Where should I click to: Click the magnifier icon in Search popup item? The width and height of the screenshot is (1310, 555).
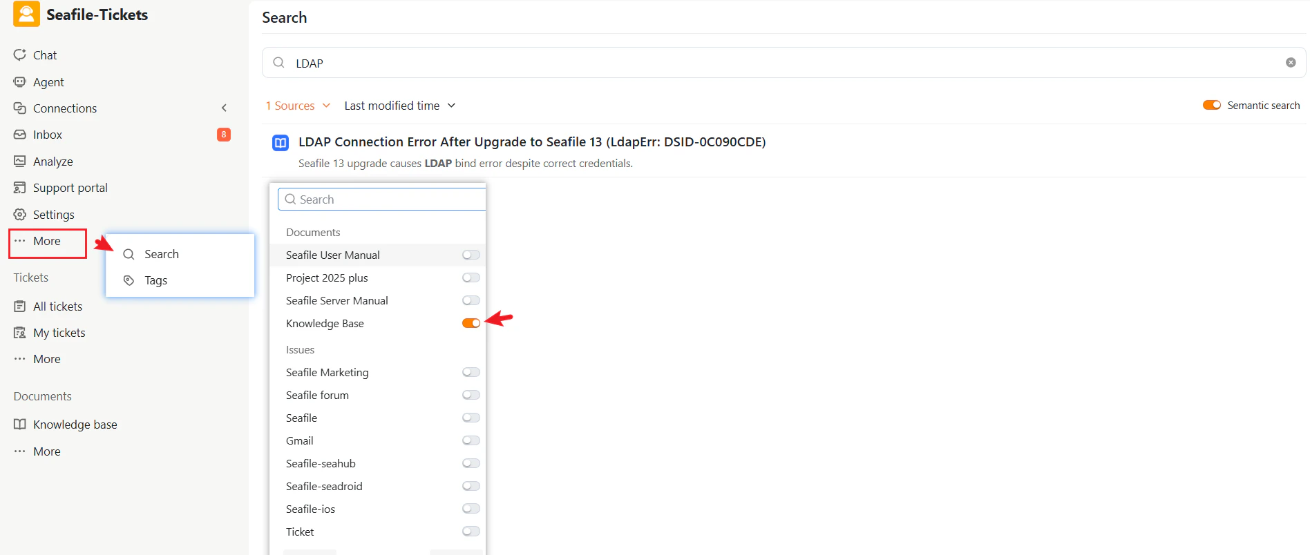click(x=129, y=254)
